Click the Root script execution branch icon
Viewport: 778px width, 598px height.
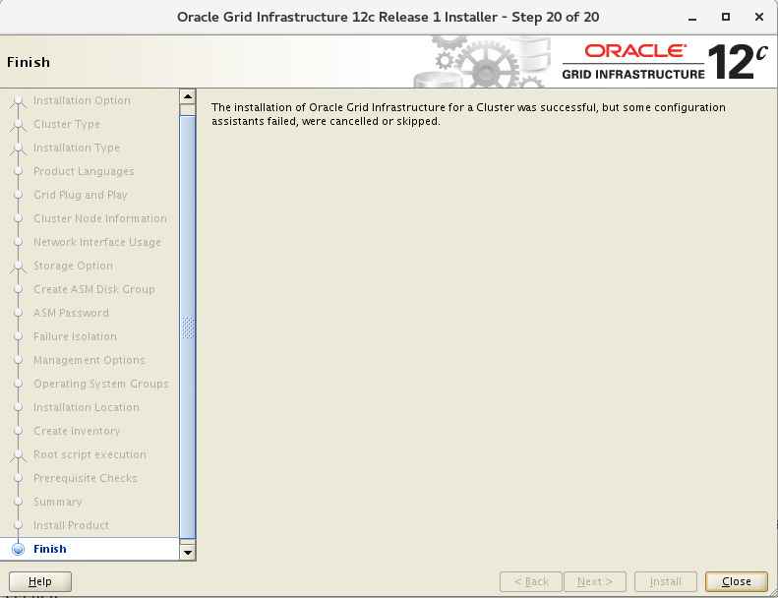tap(19, 455)
